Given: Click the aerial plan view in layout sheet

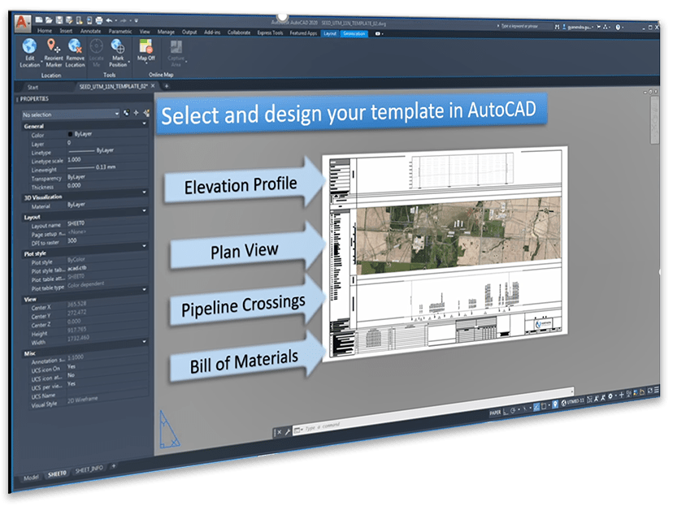Looking at the screenshot, I should pos(458,235).
